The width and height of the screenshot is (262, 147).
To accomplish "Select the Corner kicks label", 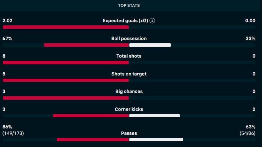I will tap(129, 109).
